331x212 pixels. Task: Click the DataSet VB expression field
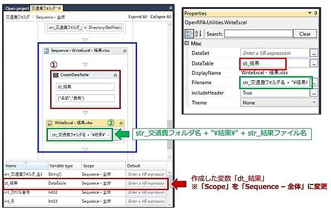click(275, 53)
